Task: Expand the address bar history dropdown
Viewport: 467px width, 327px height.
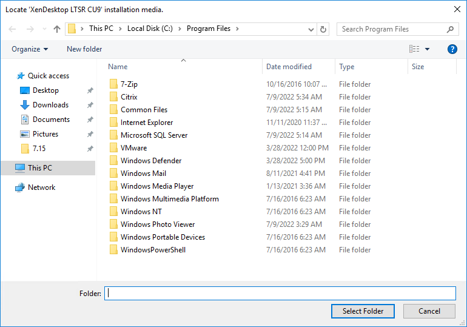Action: pyautogui.click(x=311, y=30)
